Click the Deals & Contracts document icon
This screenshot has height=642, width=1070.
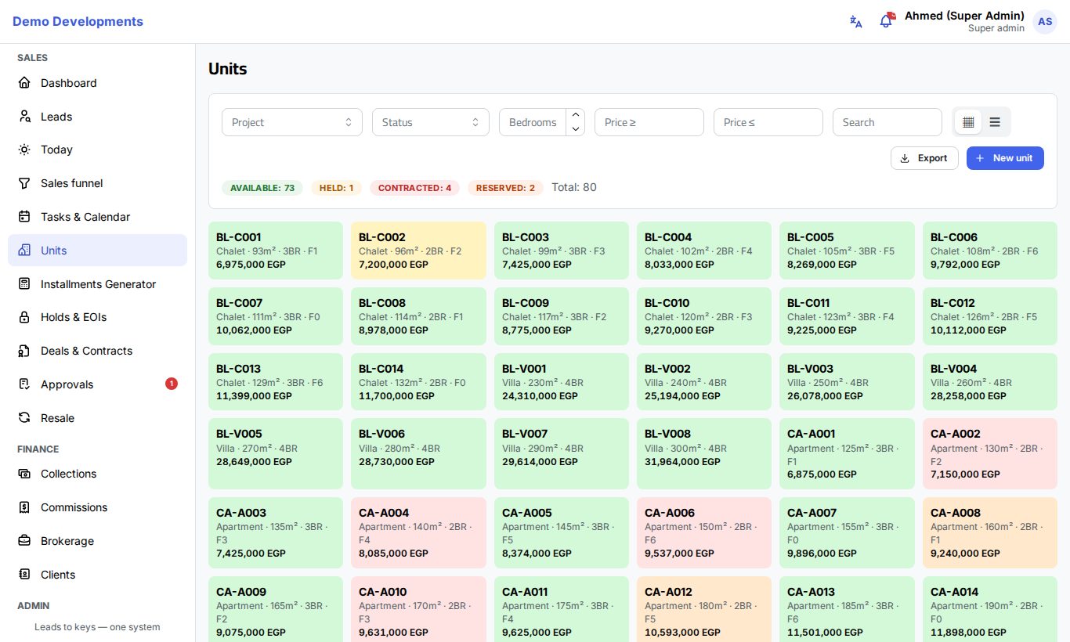pos(24,351)
